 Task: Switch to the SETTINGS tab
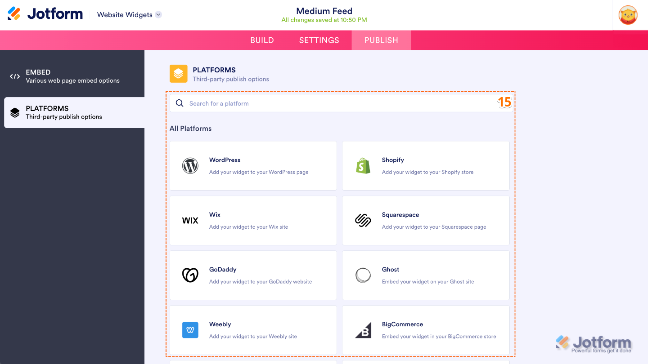click(319, 40)
